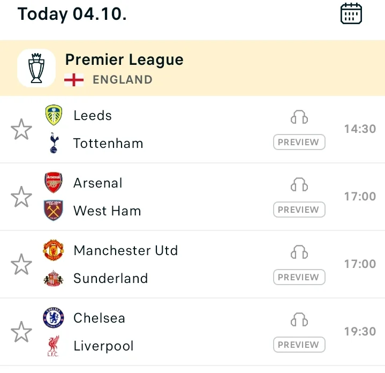The image size is (385, 373).
Task: Select the Liverpool team name
Action: click(x=103, y=346)
